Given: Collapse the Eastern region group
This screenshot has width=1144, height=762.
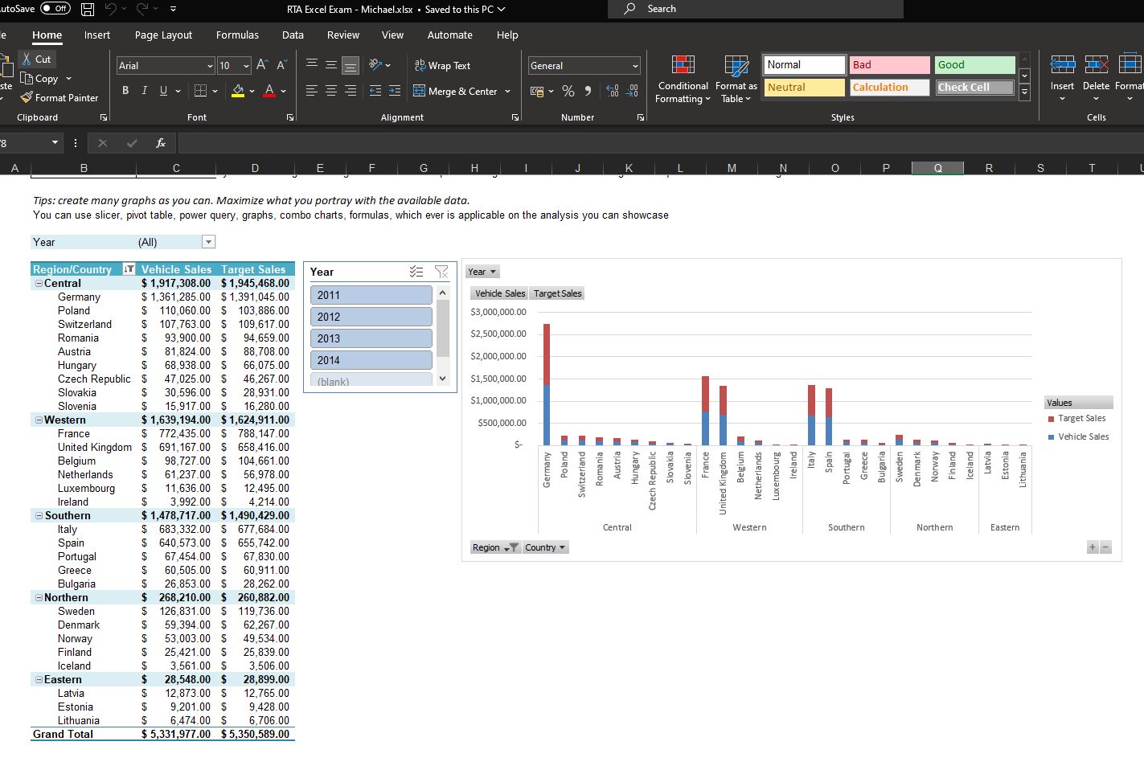Looking at the screenshot, I should point(39,680).
